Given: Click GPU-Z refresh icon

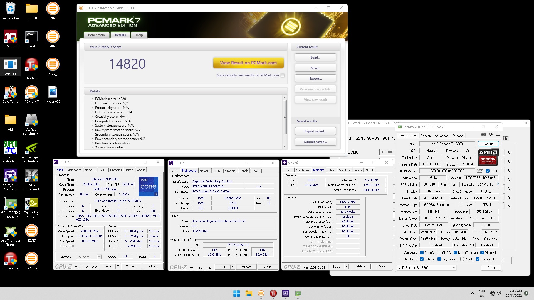Looking at the screenshot, I should pyautogui.click(x=491, y=134).
